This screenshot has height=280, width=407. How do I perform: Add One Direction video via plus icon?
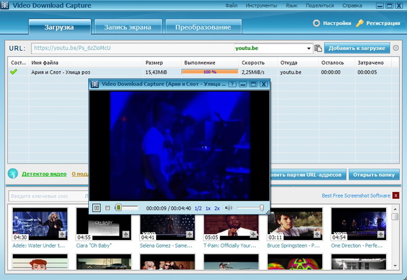tap(381, 235)
